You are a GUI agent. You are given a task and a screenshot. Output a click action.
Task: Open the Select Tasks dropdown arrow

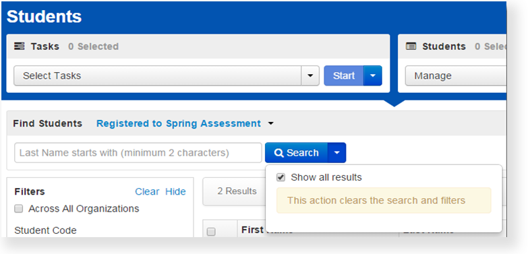(x=310, y=75)
